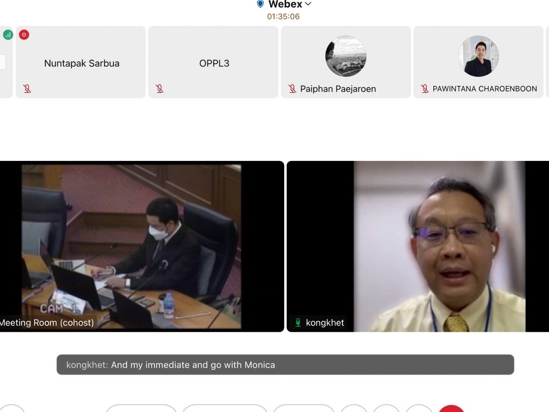Select the Nuntapak Sarbua participant tile
Viewport: 549px width, 412px height.
[81, 63]
